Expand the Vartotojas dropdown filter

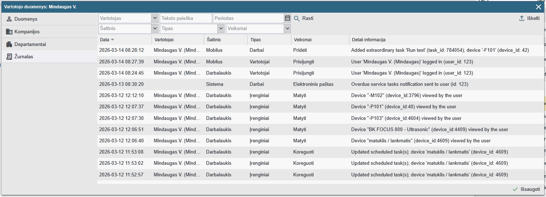[x=155, y=18]
